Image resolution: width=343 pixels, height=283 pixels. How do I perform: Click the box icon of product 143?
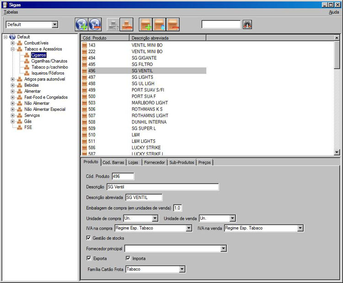coord(85,45)
